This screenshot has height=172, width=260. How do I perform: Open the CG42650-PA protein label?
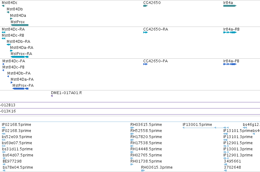click(156, 61)
